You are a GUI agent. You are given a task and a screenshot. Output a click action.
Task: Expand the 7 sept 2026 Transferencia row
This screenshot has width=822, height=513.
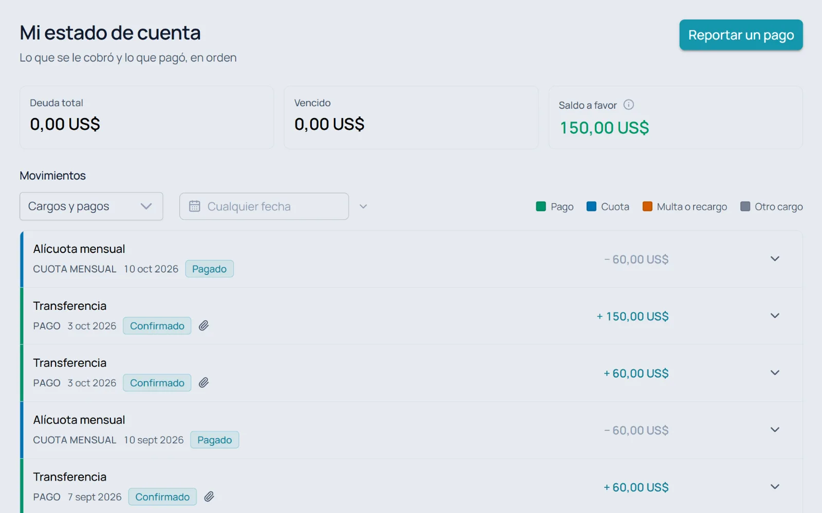pos(775,487)
